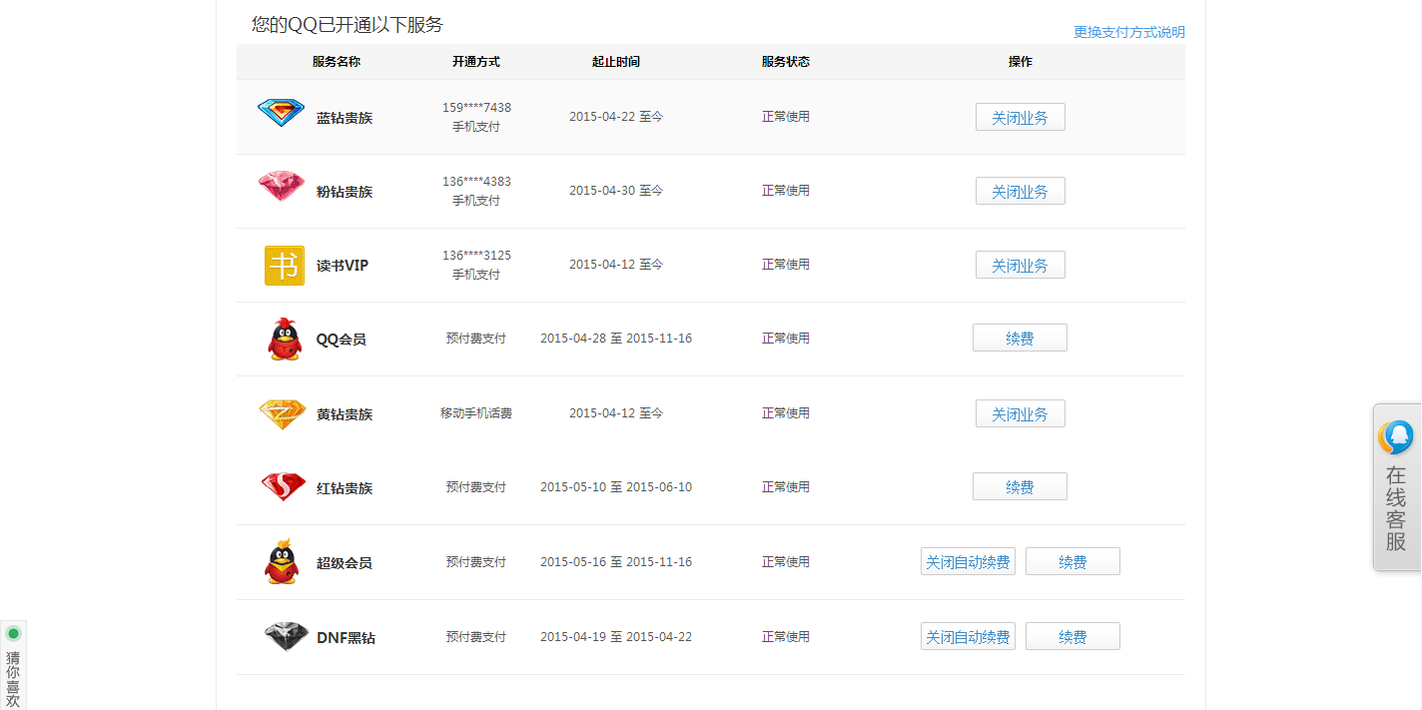The height and width of the screenshot is (710, 1422).
Task: Click the 开通方式 column header
Action: click(x=476, y=62)
